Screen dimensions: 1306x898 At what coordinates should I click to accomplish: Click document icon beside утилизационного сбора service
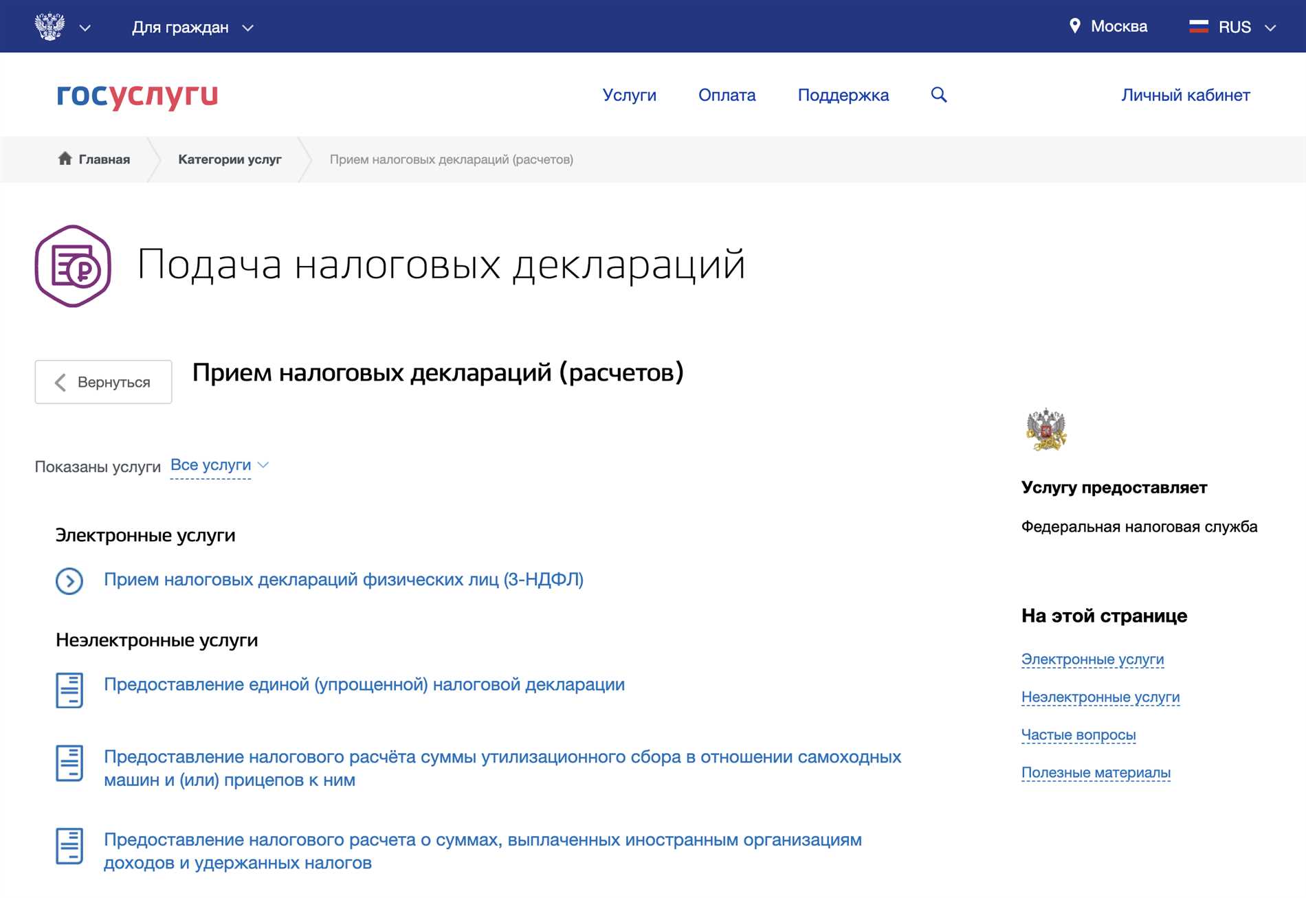(x=69, y=763)
